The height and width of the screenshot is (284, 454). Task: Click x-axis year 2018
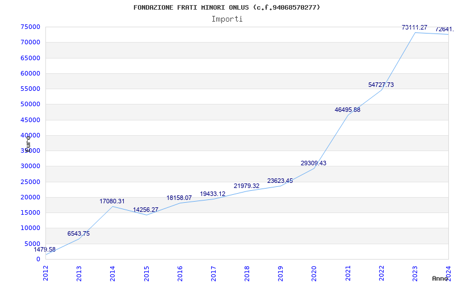tap(247, 273)
